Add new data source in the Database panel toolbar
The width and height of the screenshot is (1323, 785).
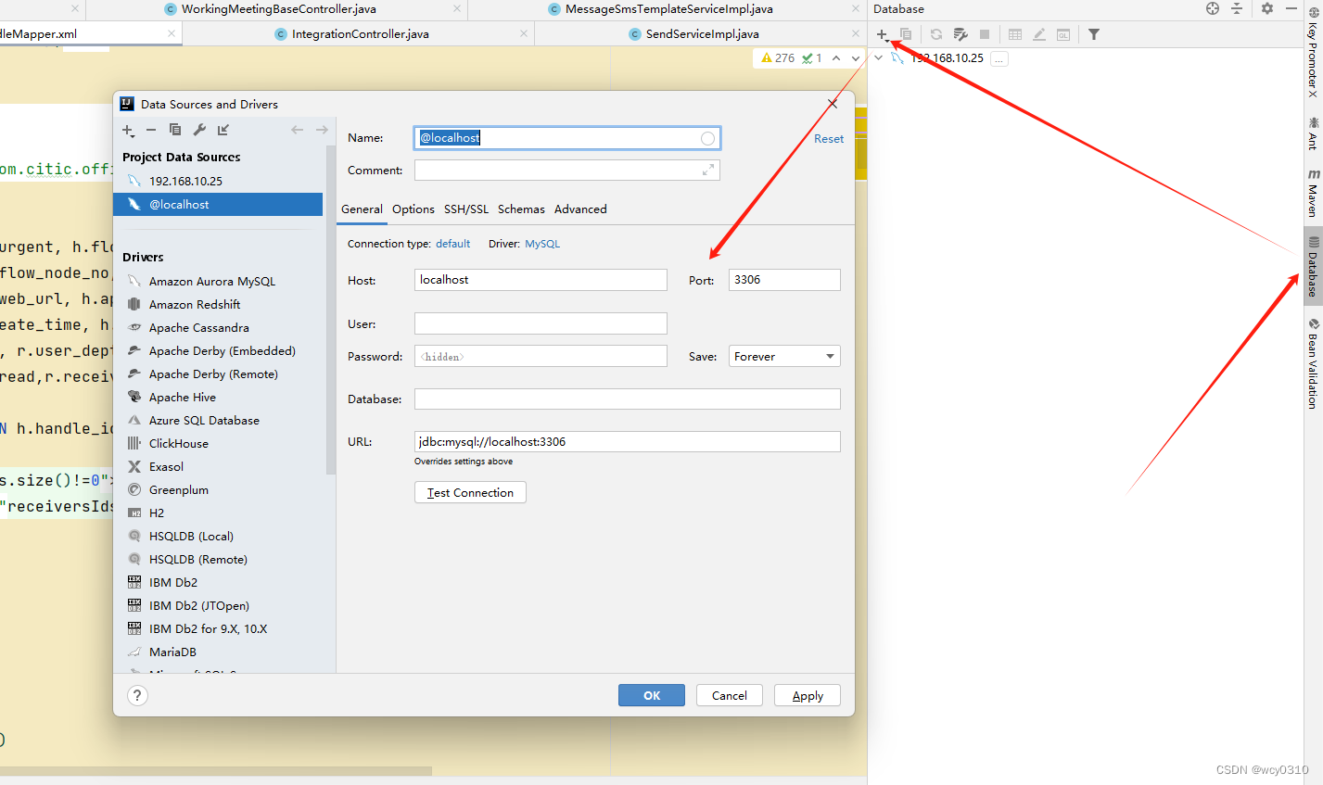882,34
